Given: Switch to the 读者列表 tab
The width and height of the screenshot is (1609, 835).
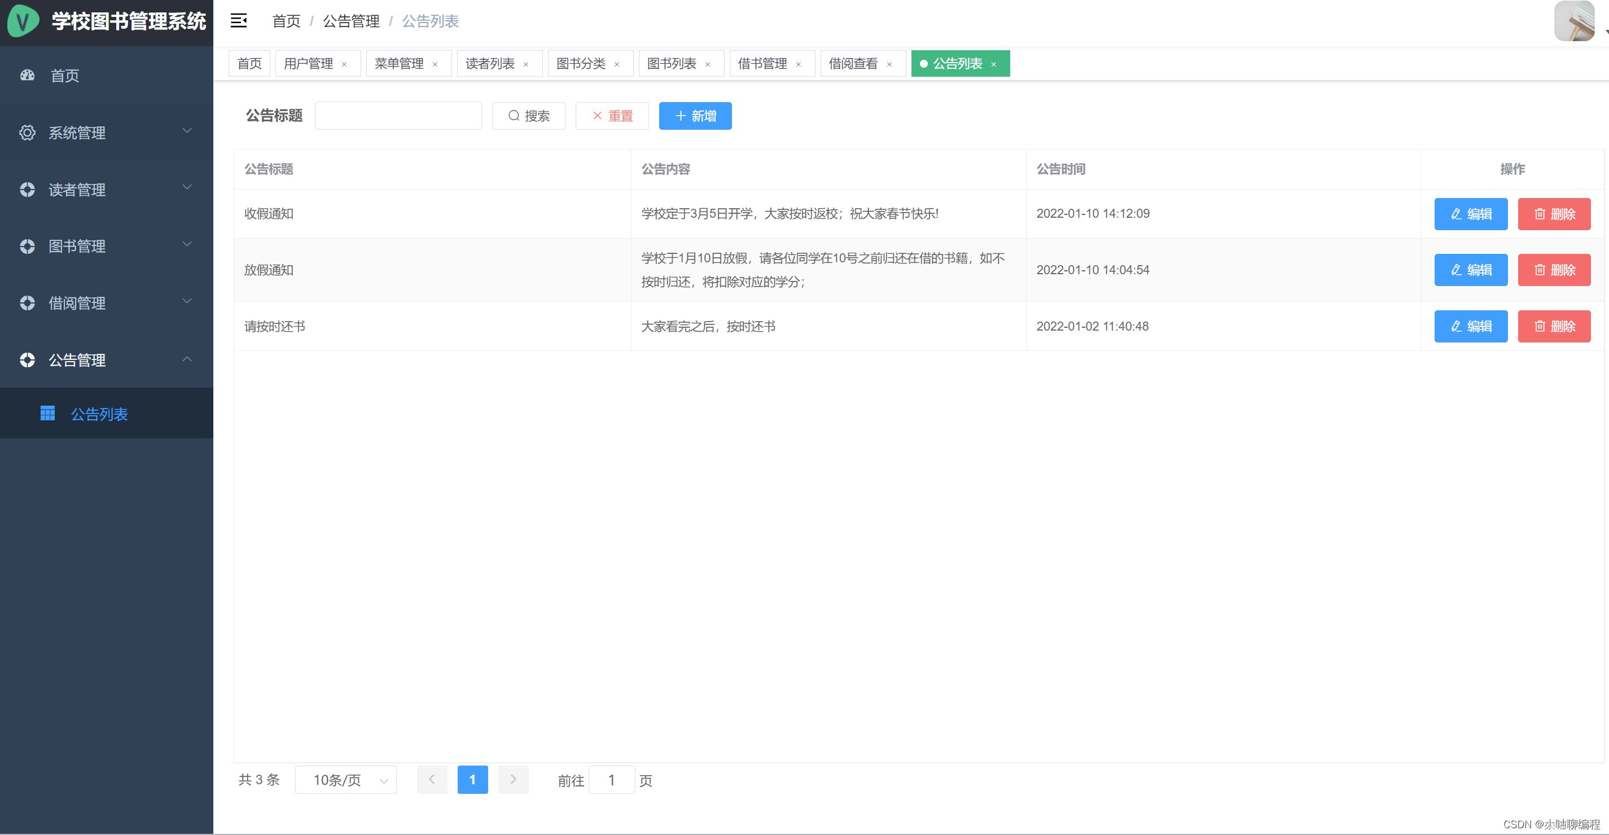Looking at the screenshot, I should point(490,64).
